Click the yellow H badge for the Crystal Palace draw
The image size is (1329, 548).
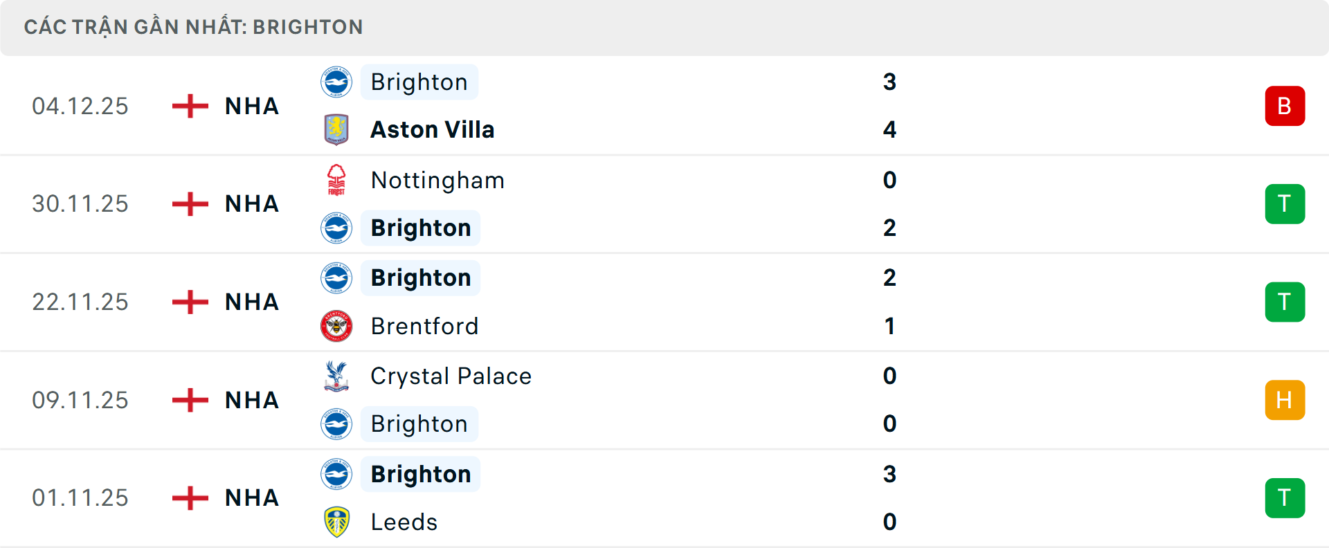click(x=1285, y=400)
